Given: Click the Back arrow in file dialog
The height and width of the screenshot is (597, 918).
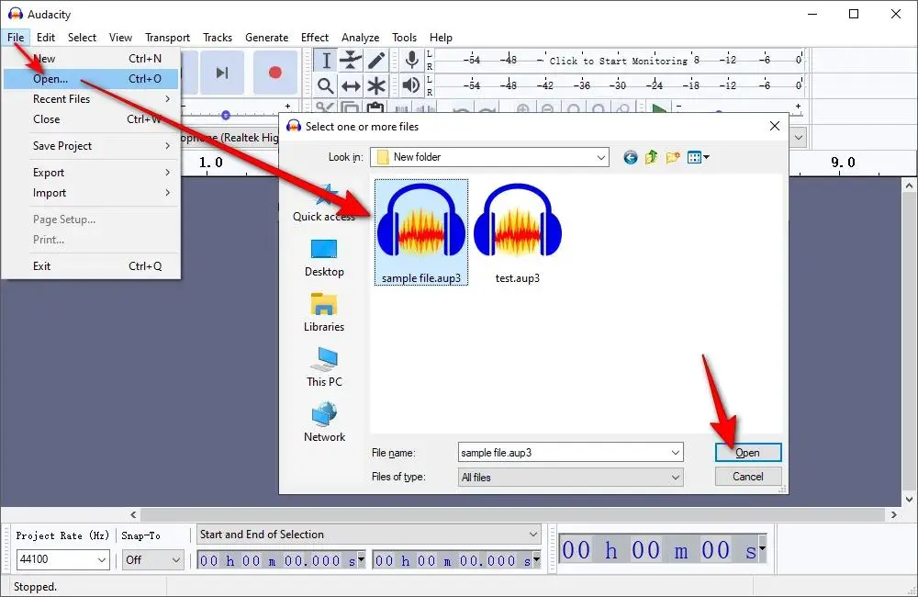Looking at the screenshot, I should (x=630, y=157).
